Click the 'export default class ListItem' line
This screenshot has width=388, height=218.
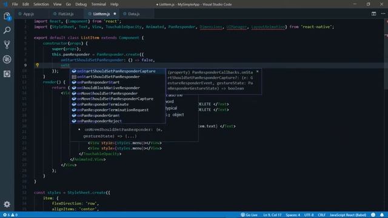[x=89, y=38]
